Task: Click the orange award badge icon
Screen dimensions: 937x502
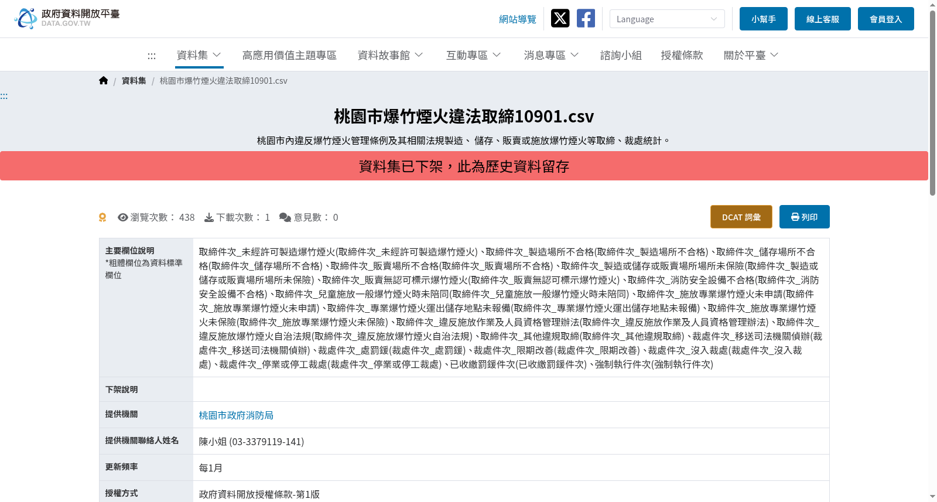Action: (x=102, y=217)
